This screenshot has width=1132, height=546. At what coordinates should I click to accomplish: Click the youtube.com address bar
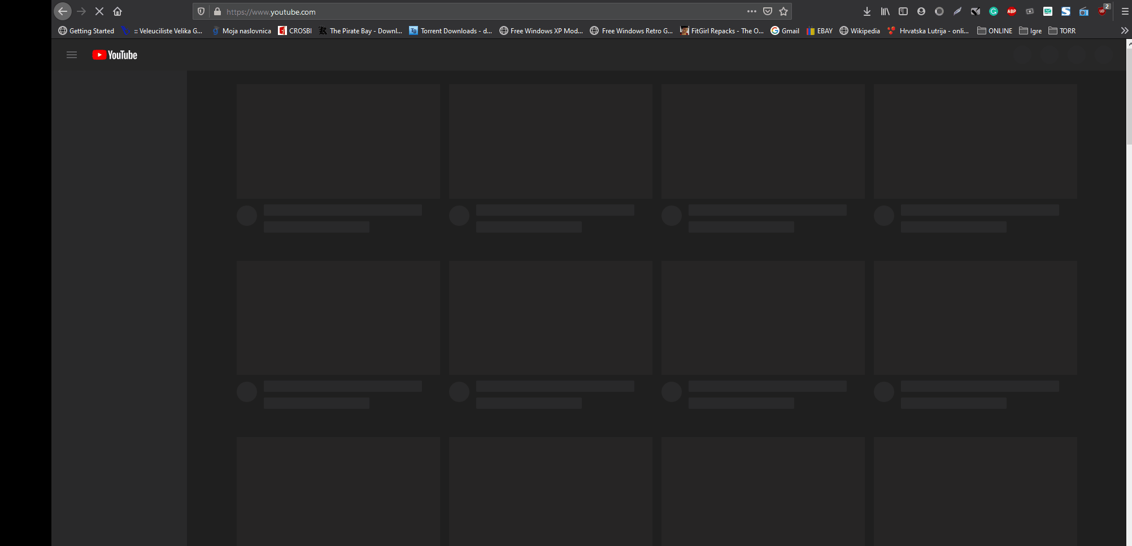coord(452,12)
